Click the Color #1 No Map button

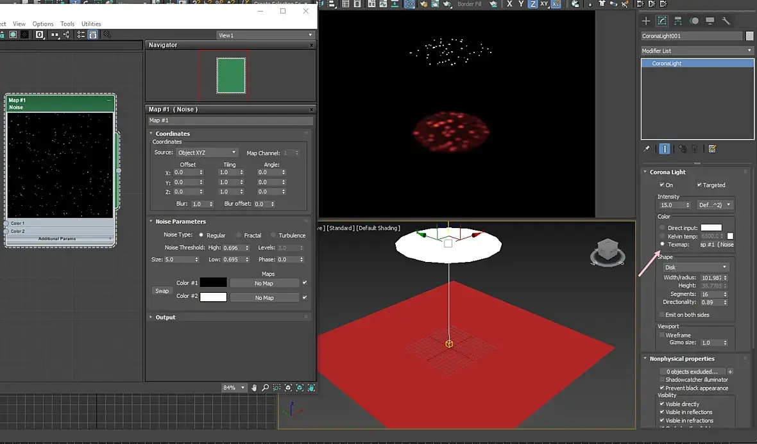pyautogui.click(x=264, y=283)
